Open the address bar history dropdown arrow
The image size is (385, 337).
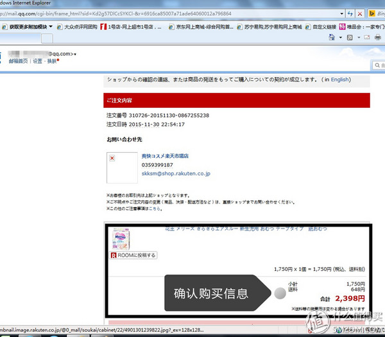(341, 13)
